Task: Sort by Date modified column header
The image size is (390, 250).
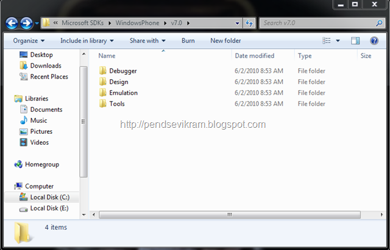Action: point(255,56)
